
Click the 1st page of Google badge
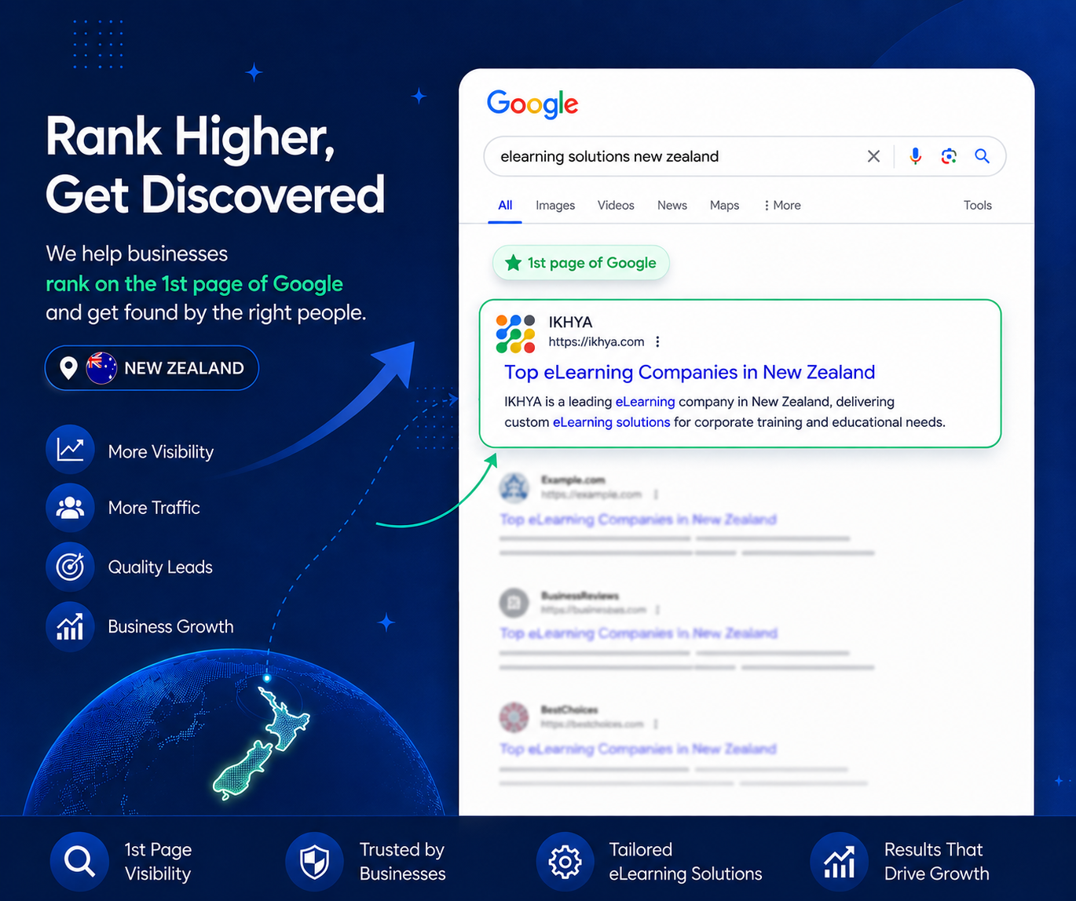coord(581,263)
